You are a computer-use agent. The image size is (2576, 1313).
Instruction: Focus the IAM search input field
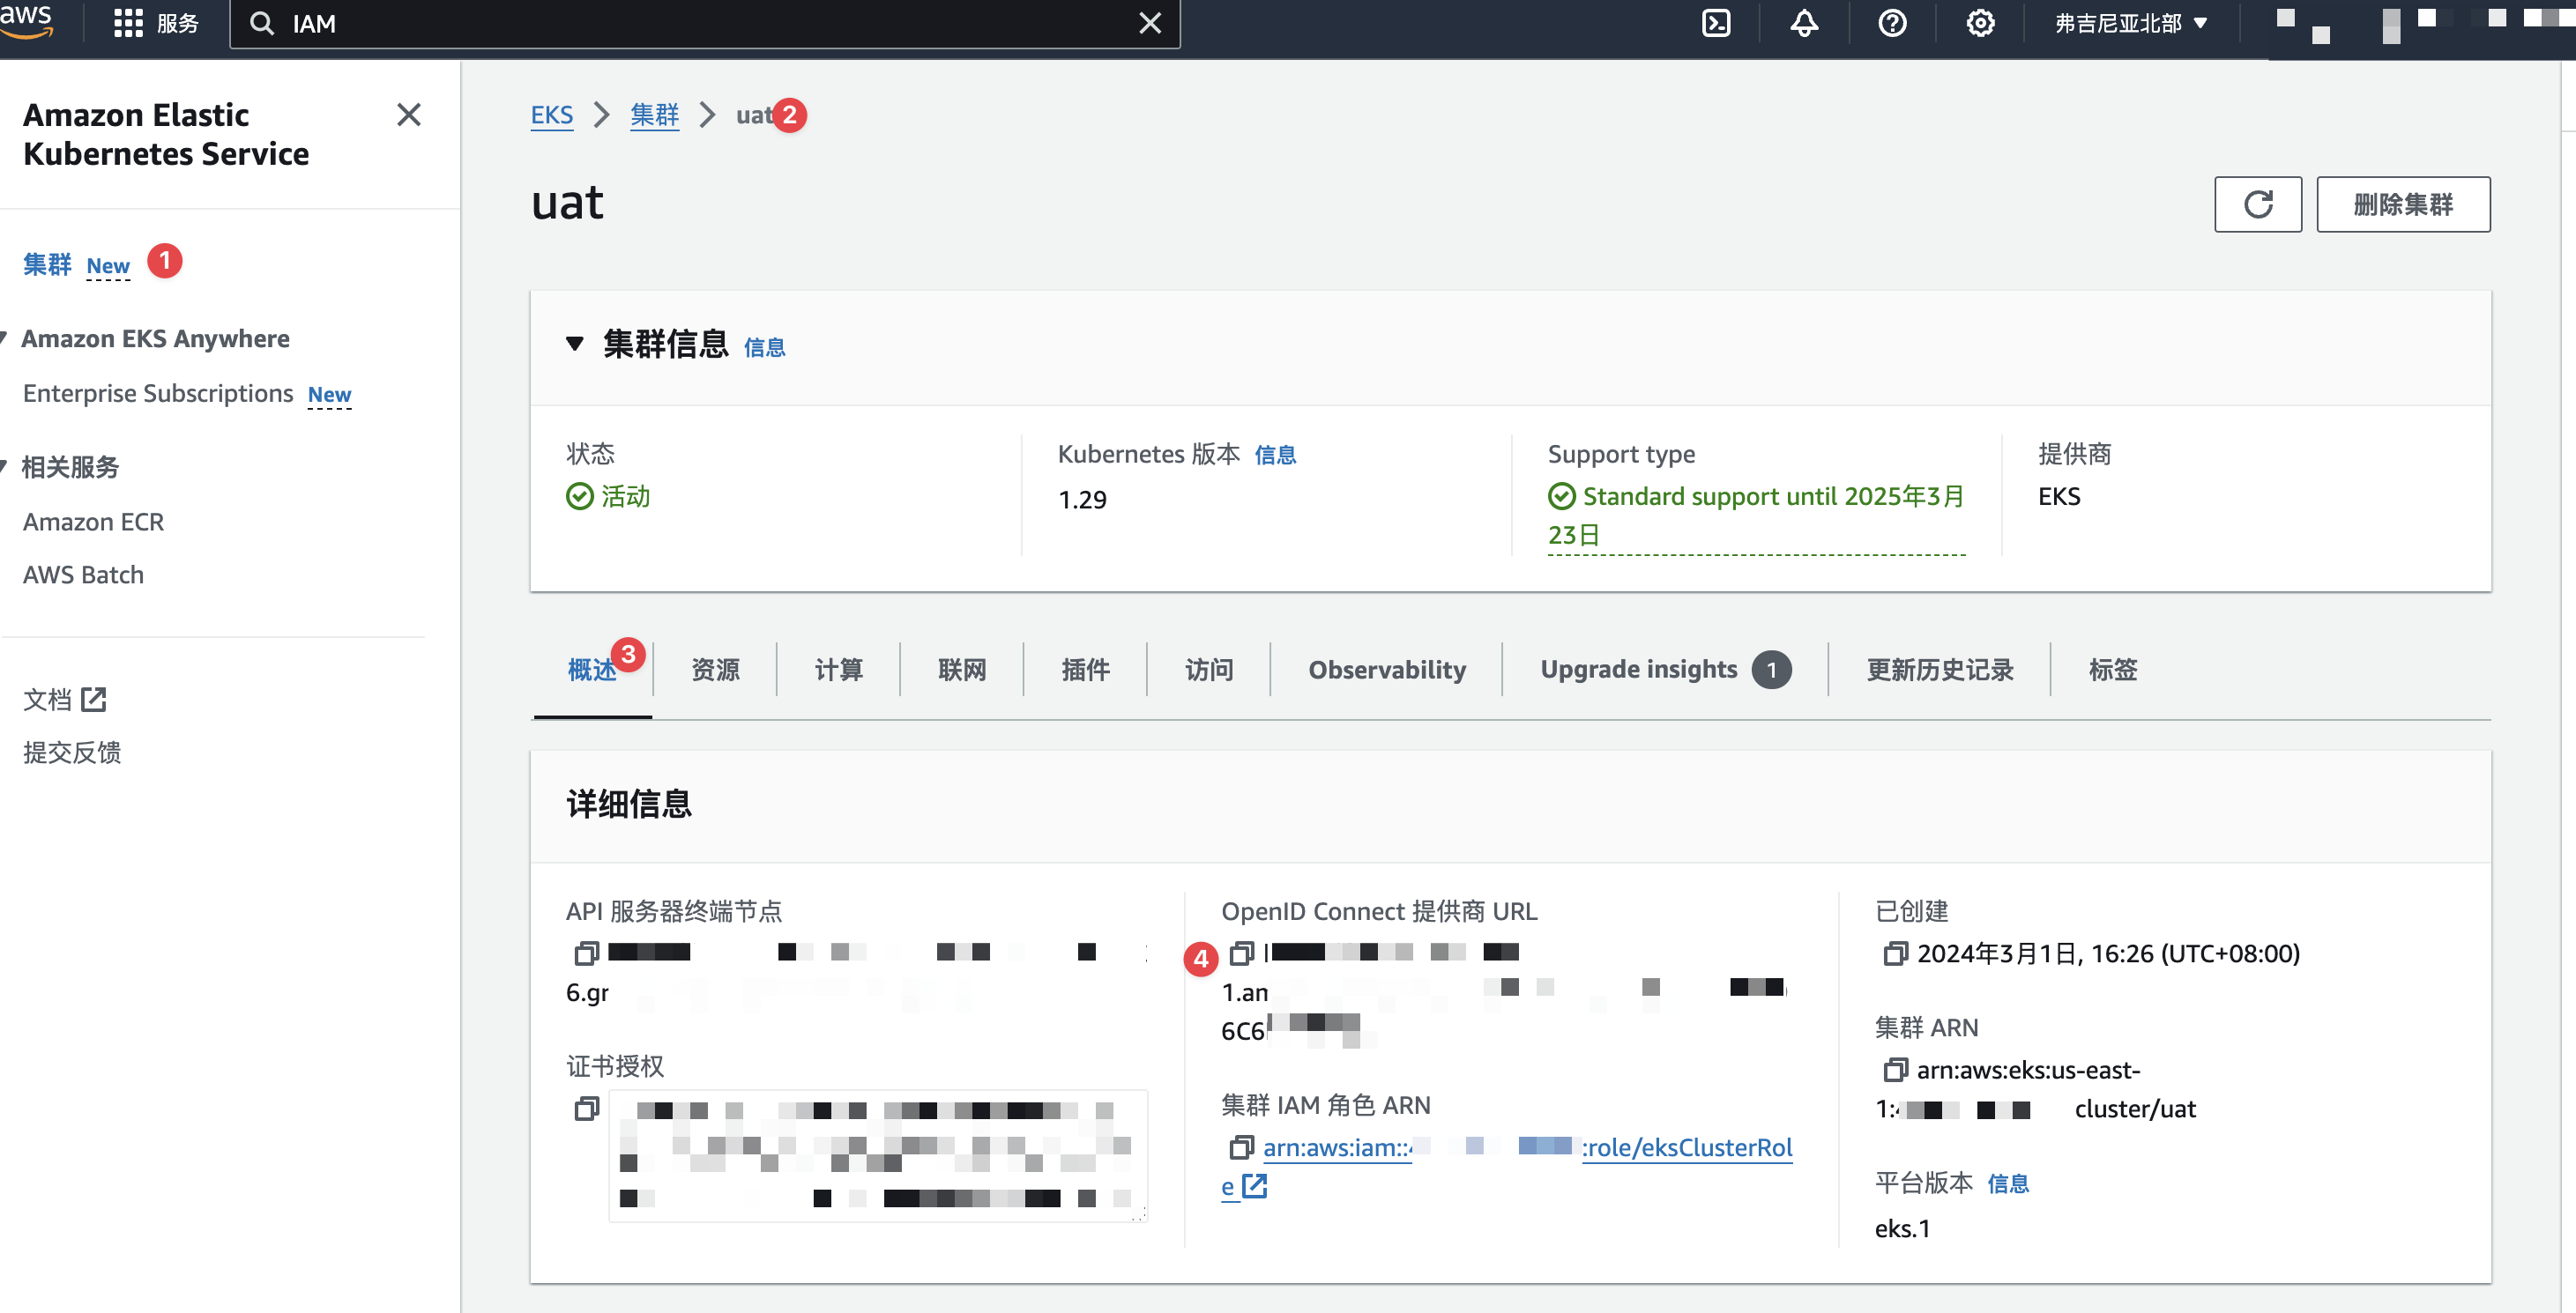705,23
